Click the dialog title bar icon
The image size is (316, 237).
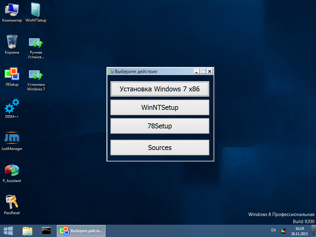coord(111,71)
